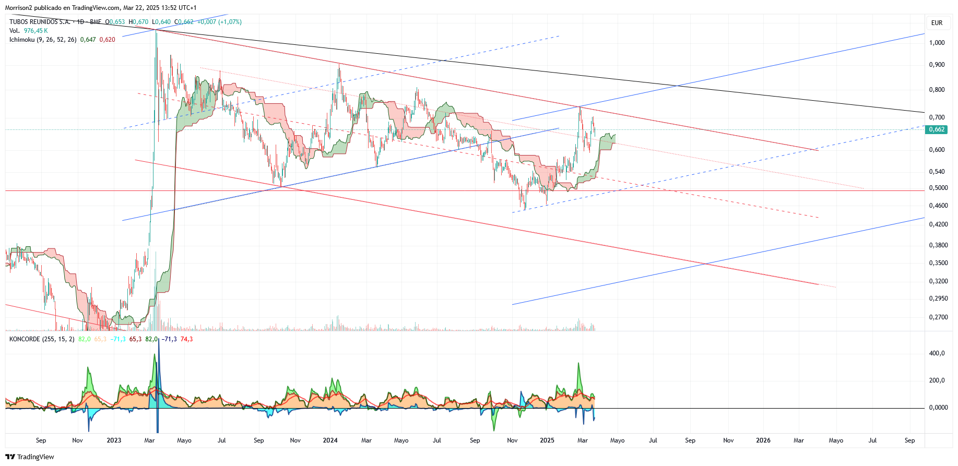The height and width of the screenshot is (466, 958).
Task: Select the Ichimoku (9, 26, 52, 26) indicator legend
Action: click(x=43, y=40)
